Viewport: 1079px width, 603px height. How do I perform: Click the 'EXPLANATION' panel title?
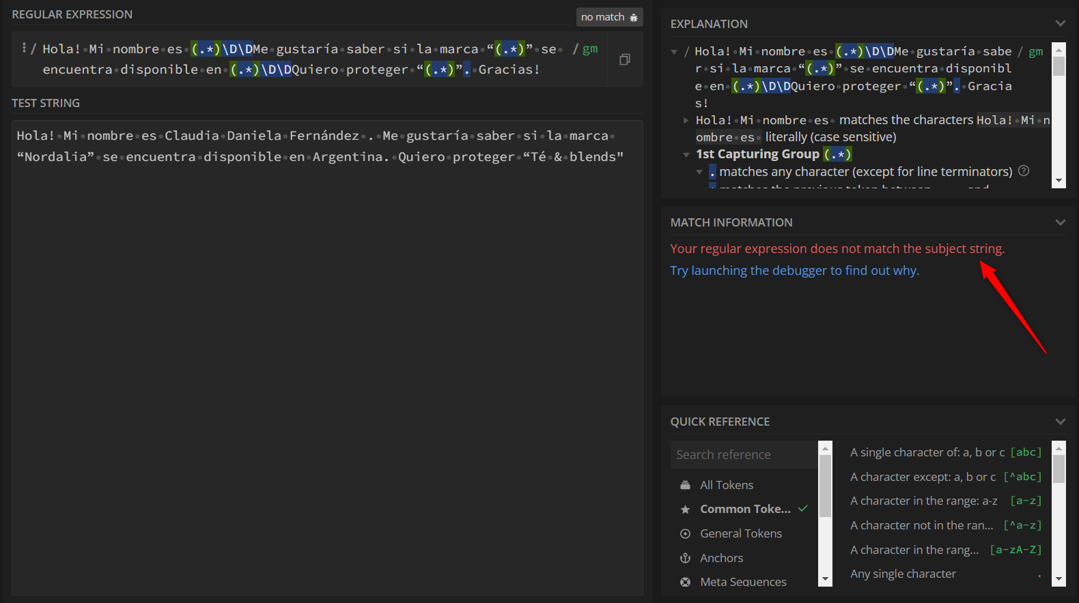tap(709, 24)
